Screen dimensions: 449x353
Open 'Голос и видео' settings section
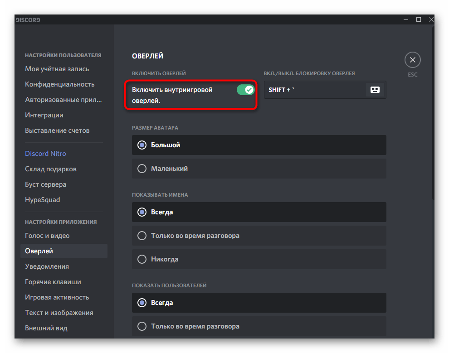click(47, 236)
